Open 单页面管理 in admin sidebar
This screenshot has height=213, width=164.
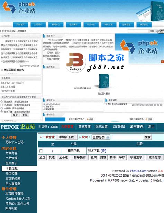tap(13, 179)
